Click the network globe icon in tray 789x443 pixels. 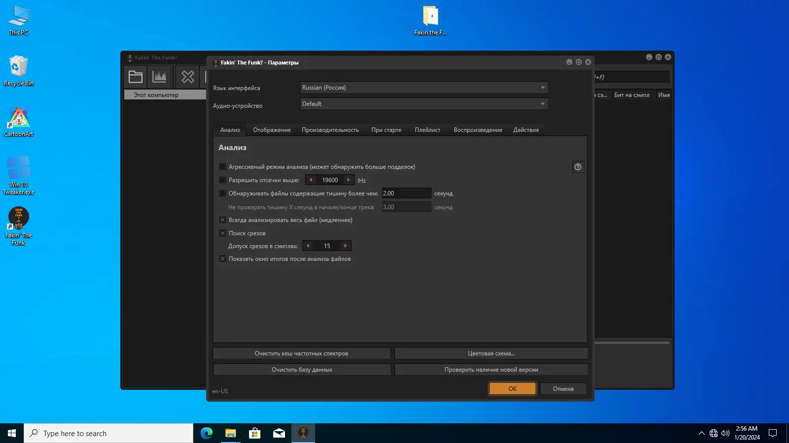point(714,433)
